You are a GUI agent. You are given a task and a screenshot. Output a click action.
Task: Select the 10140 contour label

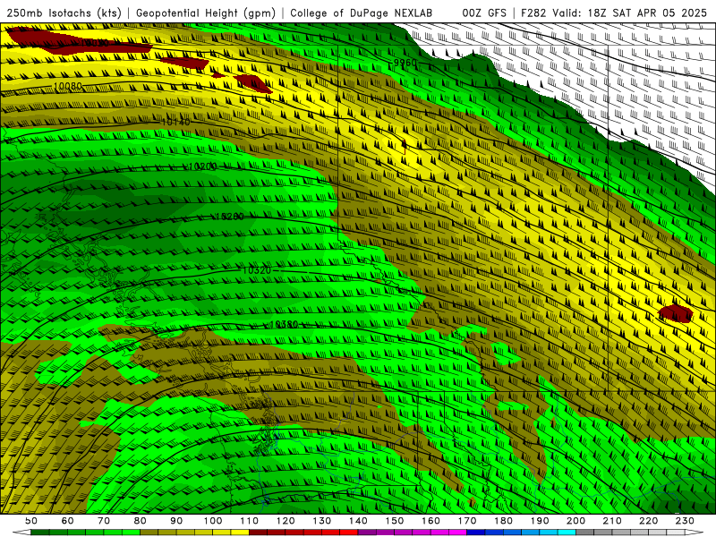click(x=175, y=122)
